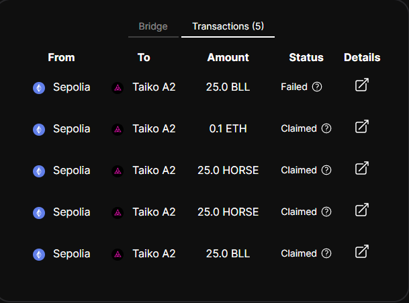The width and height of the screenshot is (409, 303).
Task: Click Sepolia Ethereum icon in the last row
Action: [x=39, y=254]
